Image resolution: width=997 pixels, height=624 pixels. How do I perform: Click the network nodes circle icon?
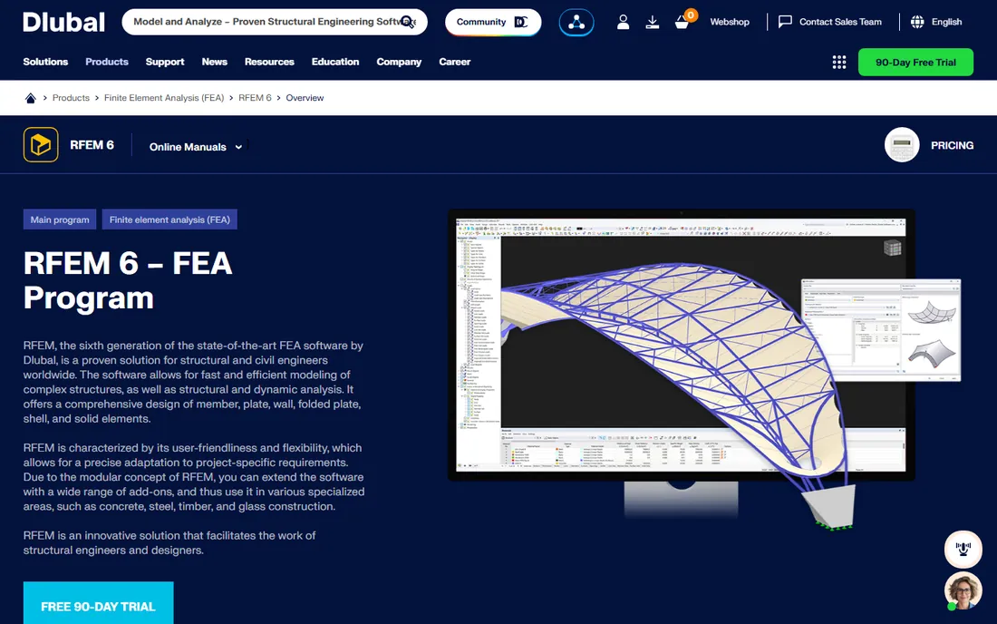pyautogui.click(x=576, y=23)
